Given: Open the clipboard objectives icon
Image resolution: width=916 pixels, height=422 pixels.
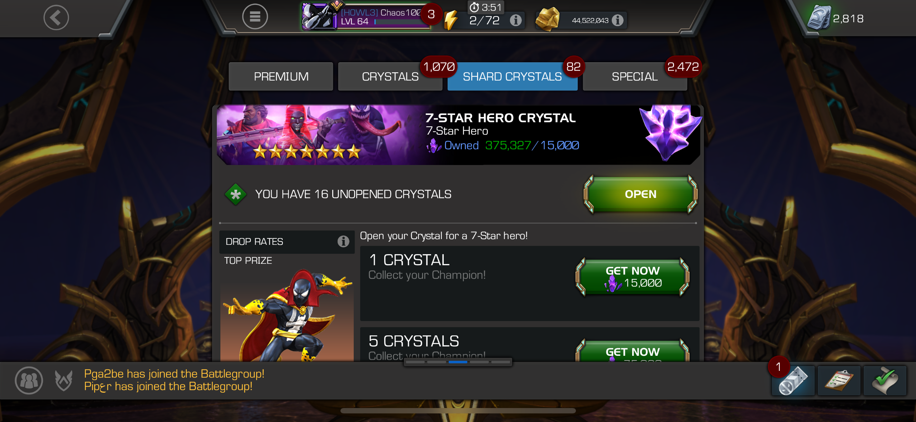Looking at the screenshot, I should 839,380.
